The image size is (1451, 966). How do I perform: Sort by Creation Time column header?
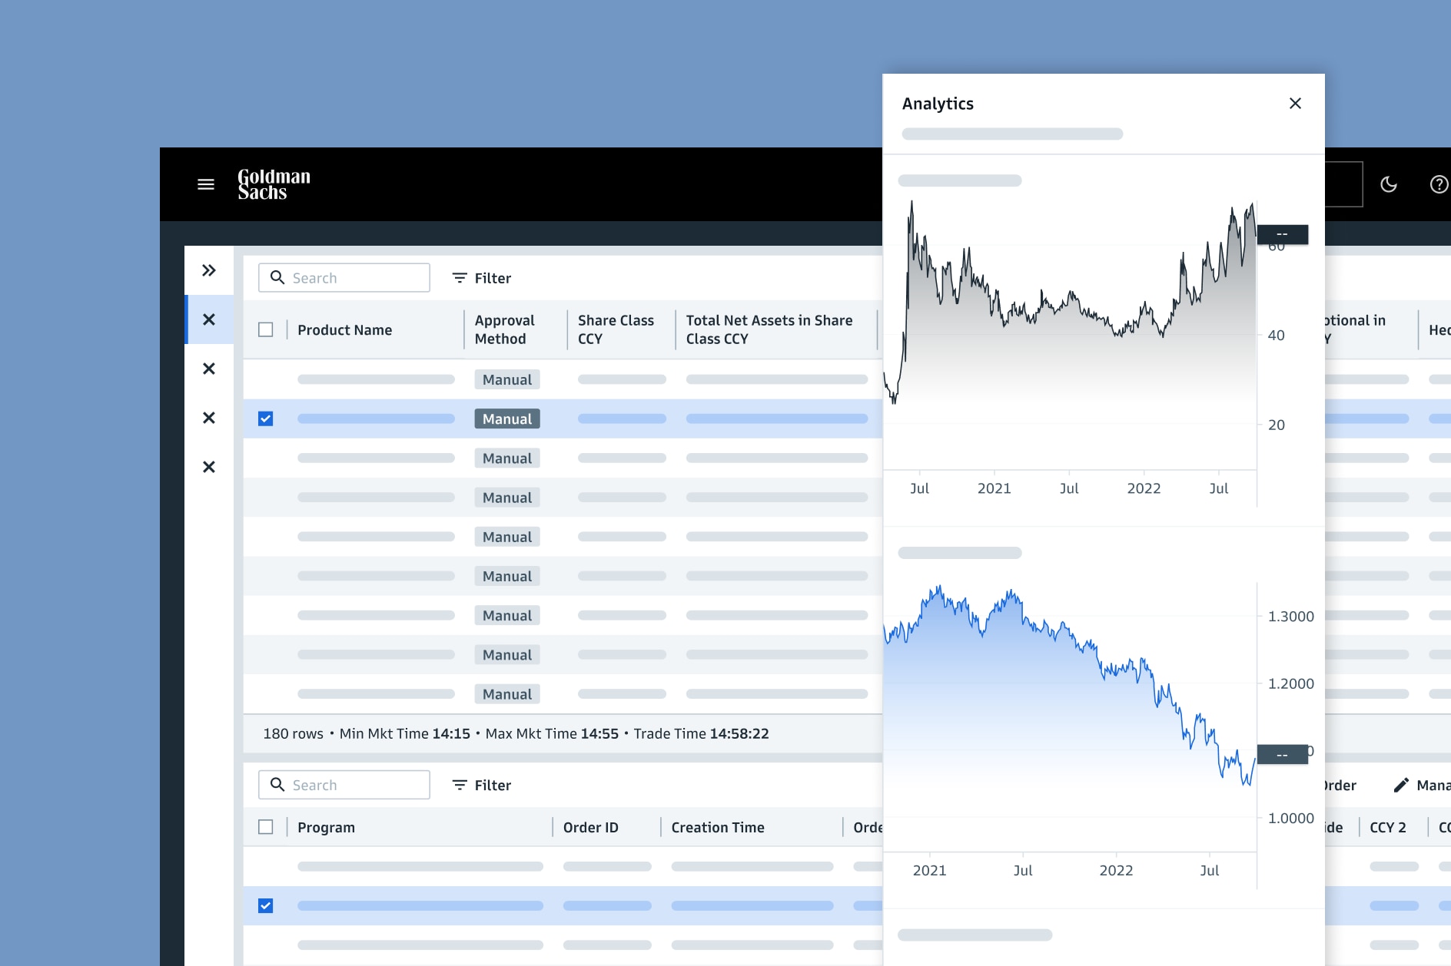pyautogui.click(x=718, y=827)
